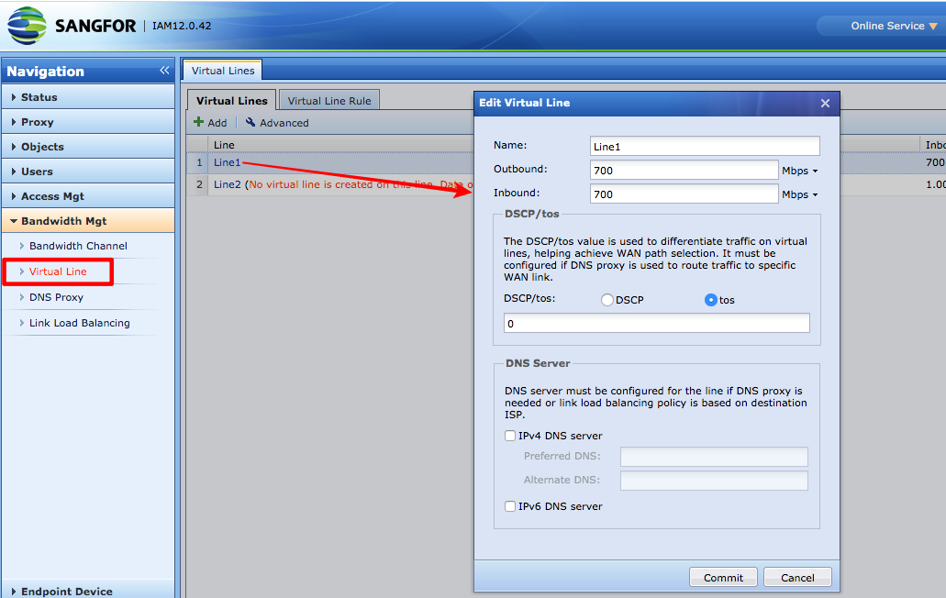Click the green plus Add icon
The image size is (946, 598).
[x=198, y=122]
